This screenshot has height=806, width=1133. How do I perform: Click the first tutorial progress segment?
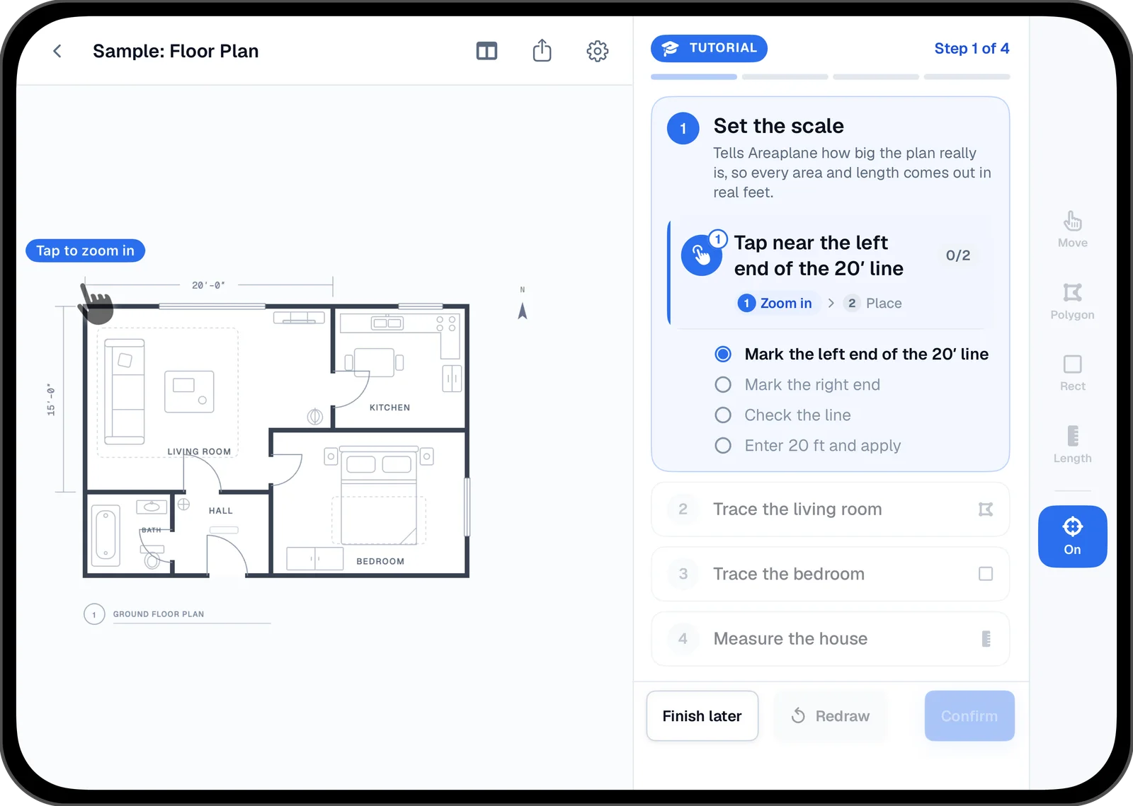pos(694,76)
